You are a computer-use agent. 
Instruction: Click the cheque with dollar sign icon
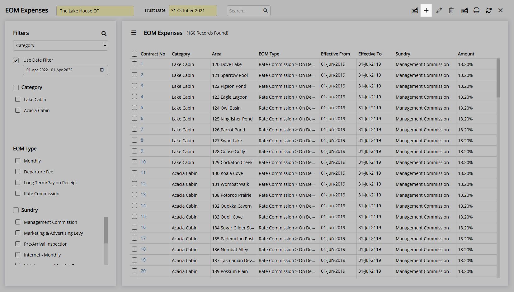(464, 11)
